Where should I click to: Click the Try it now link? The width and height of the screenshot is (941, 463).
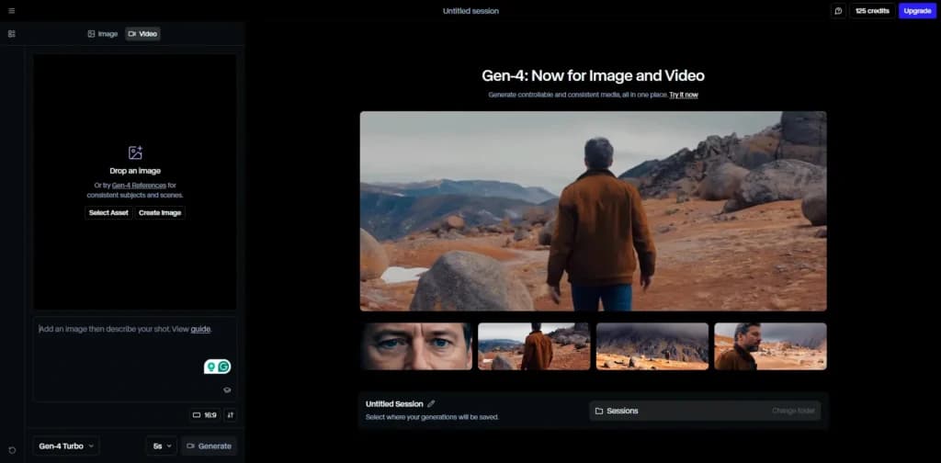(684, 95)
